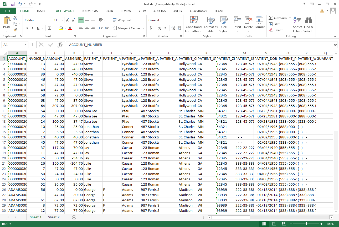Decrease the font size
The width and height of the screenshot is (339, 227).
[73, 20]
